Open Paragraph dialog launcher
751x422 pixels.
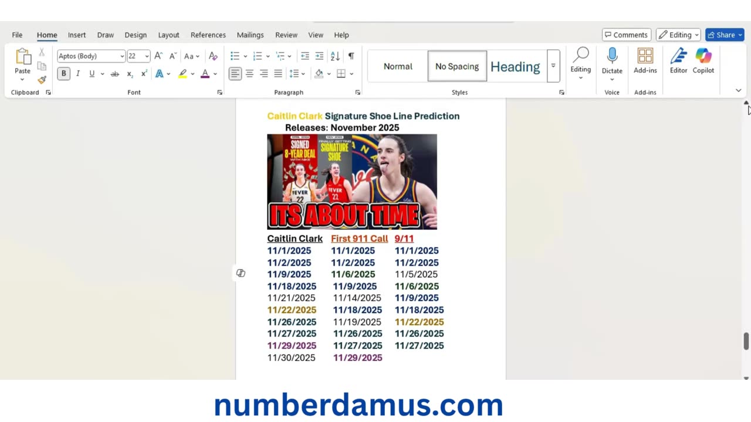pos(358,93)
